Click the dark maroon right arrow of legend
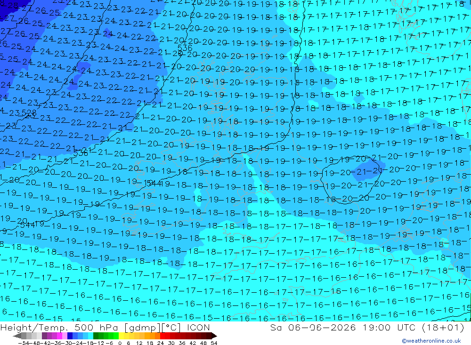This screenshot has width=471, height=345. click(x=214, y=336)
